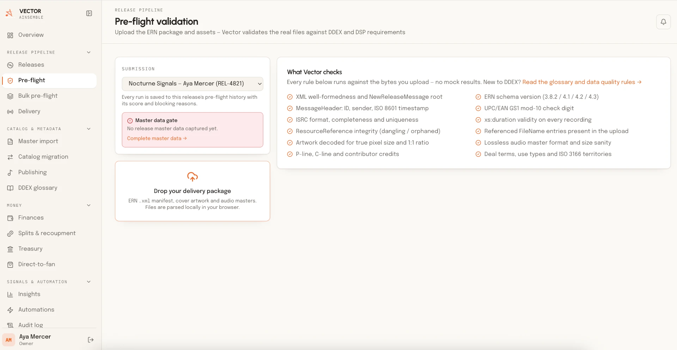The width and height of the screenshot is (677, 350).
Task: Click the AM user avatar
Action: tap(9, 340)
